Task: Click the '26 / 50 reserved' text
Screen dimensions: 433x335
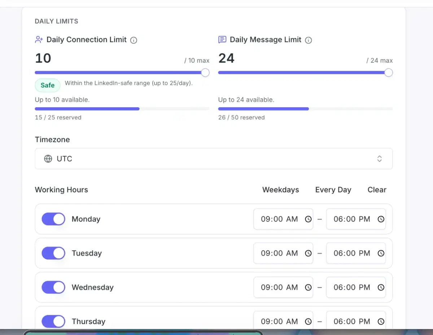Action: (x=241, y=117)
